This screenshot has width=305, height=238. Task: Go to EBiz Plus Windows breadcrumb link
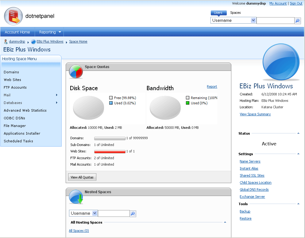[x=50, y=41]
